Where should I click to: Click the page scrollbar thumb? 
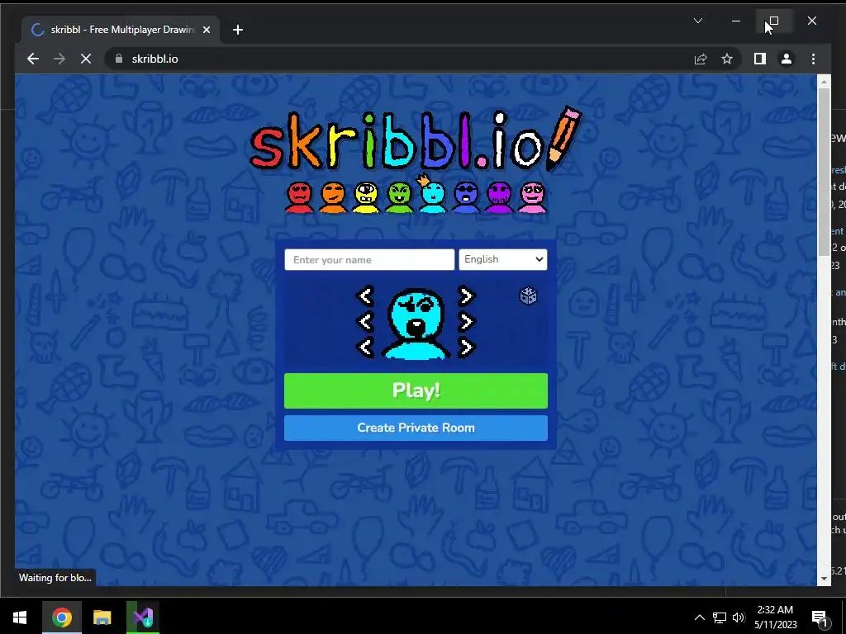click(824, 172)
